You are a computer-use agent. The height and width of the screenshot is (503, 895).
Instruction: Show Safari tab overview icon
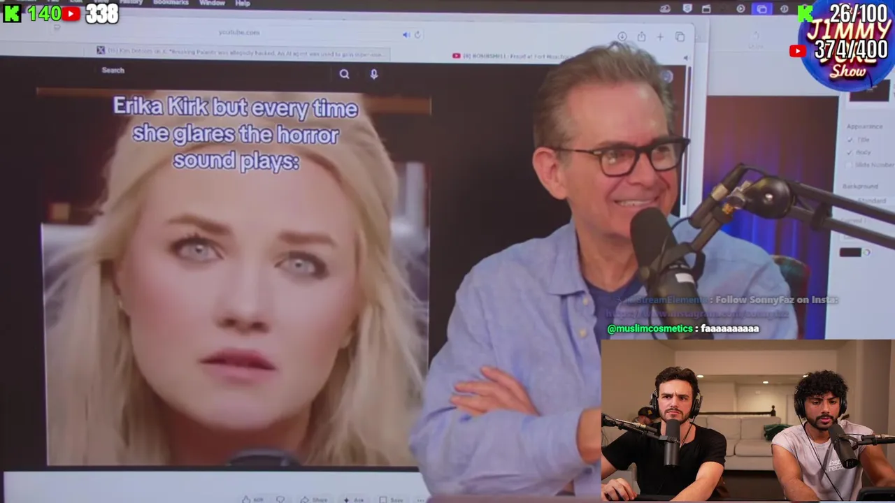coord(680,36)
